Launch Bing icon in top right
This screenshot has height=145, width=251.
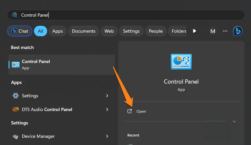(238, 31)
